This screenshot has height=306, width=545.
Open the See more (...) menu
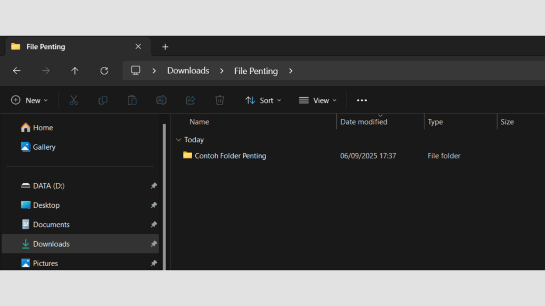[x=362, y=100]
